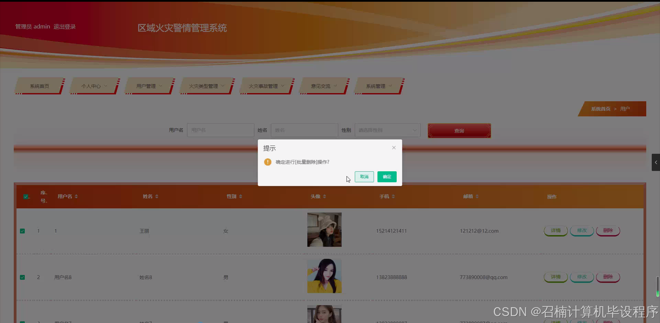Click the page scrollbar thumb at the right edge
This screenshot has height=323, width=660.
pos(658,286)
